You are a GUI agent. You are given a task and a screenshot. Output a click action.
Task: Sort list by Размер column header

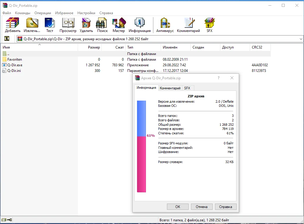pos(90,47)
